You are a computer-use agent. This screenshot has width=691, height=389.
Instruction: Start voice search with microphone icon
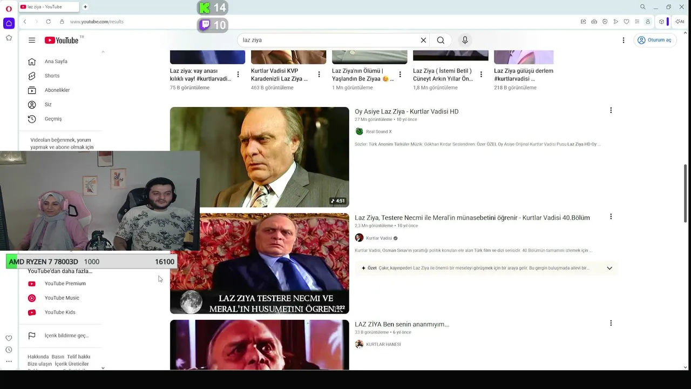click(465, 40)
